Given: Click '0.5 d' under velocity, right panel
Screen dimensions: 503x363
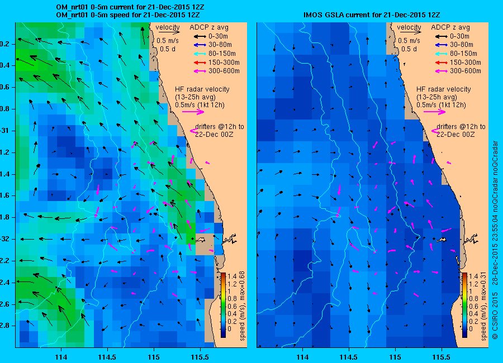Looking at the screenshot, I should (409, 49).
